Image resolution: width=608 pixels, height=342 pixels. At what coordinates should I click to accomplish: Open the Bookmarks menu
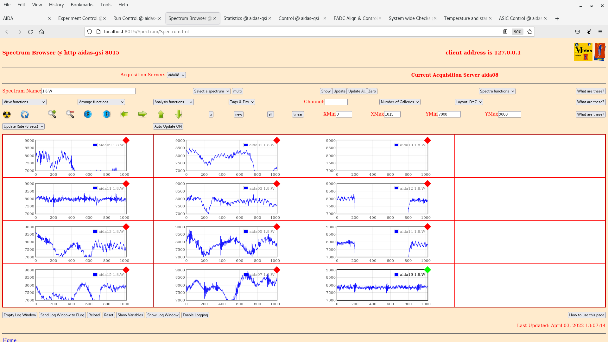pyautogui.click(x=82, y=5)
